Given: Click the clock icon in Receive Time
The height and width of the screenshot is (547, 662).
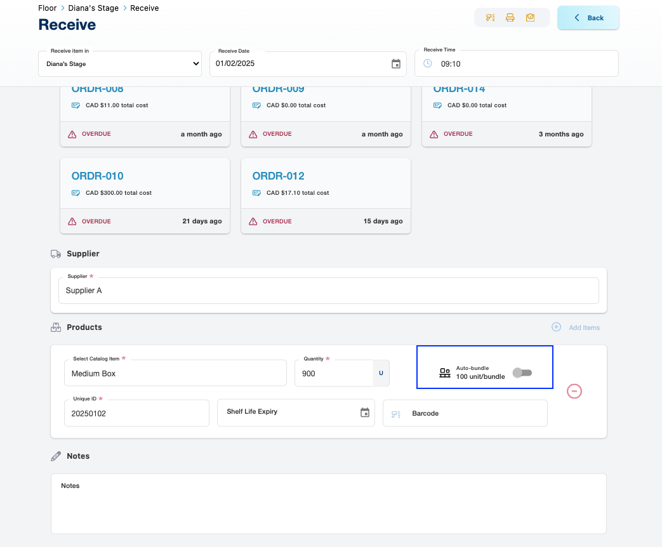Looking at the screenshot, I should [x=428, y=63].
